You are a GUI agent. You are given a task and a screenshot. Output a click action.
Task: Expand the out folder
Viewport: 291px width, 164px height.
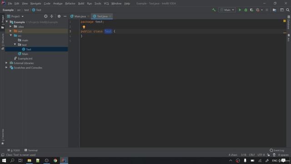click(10, 31)
